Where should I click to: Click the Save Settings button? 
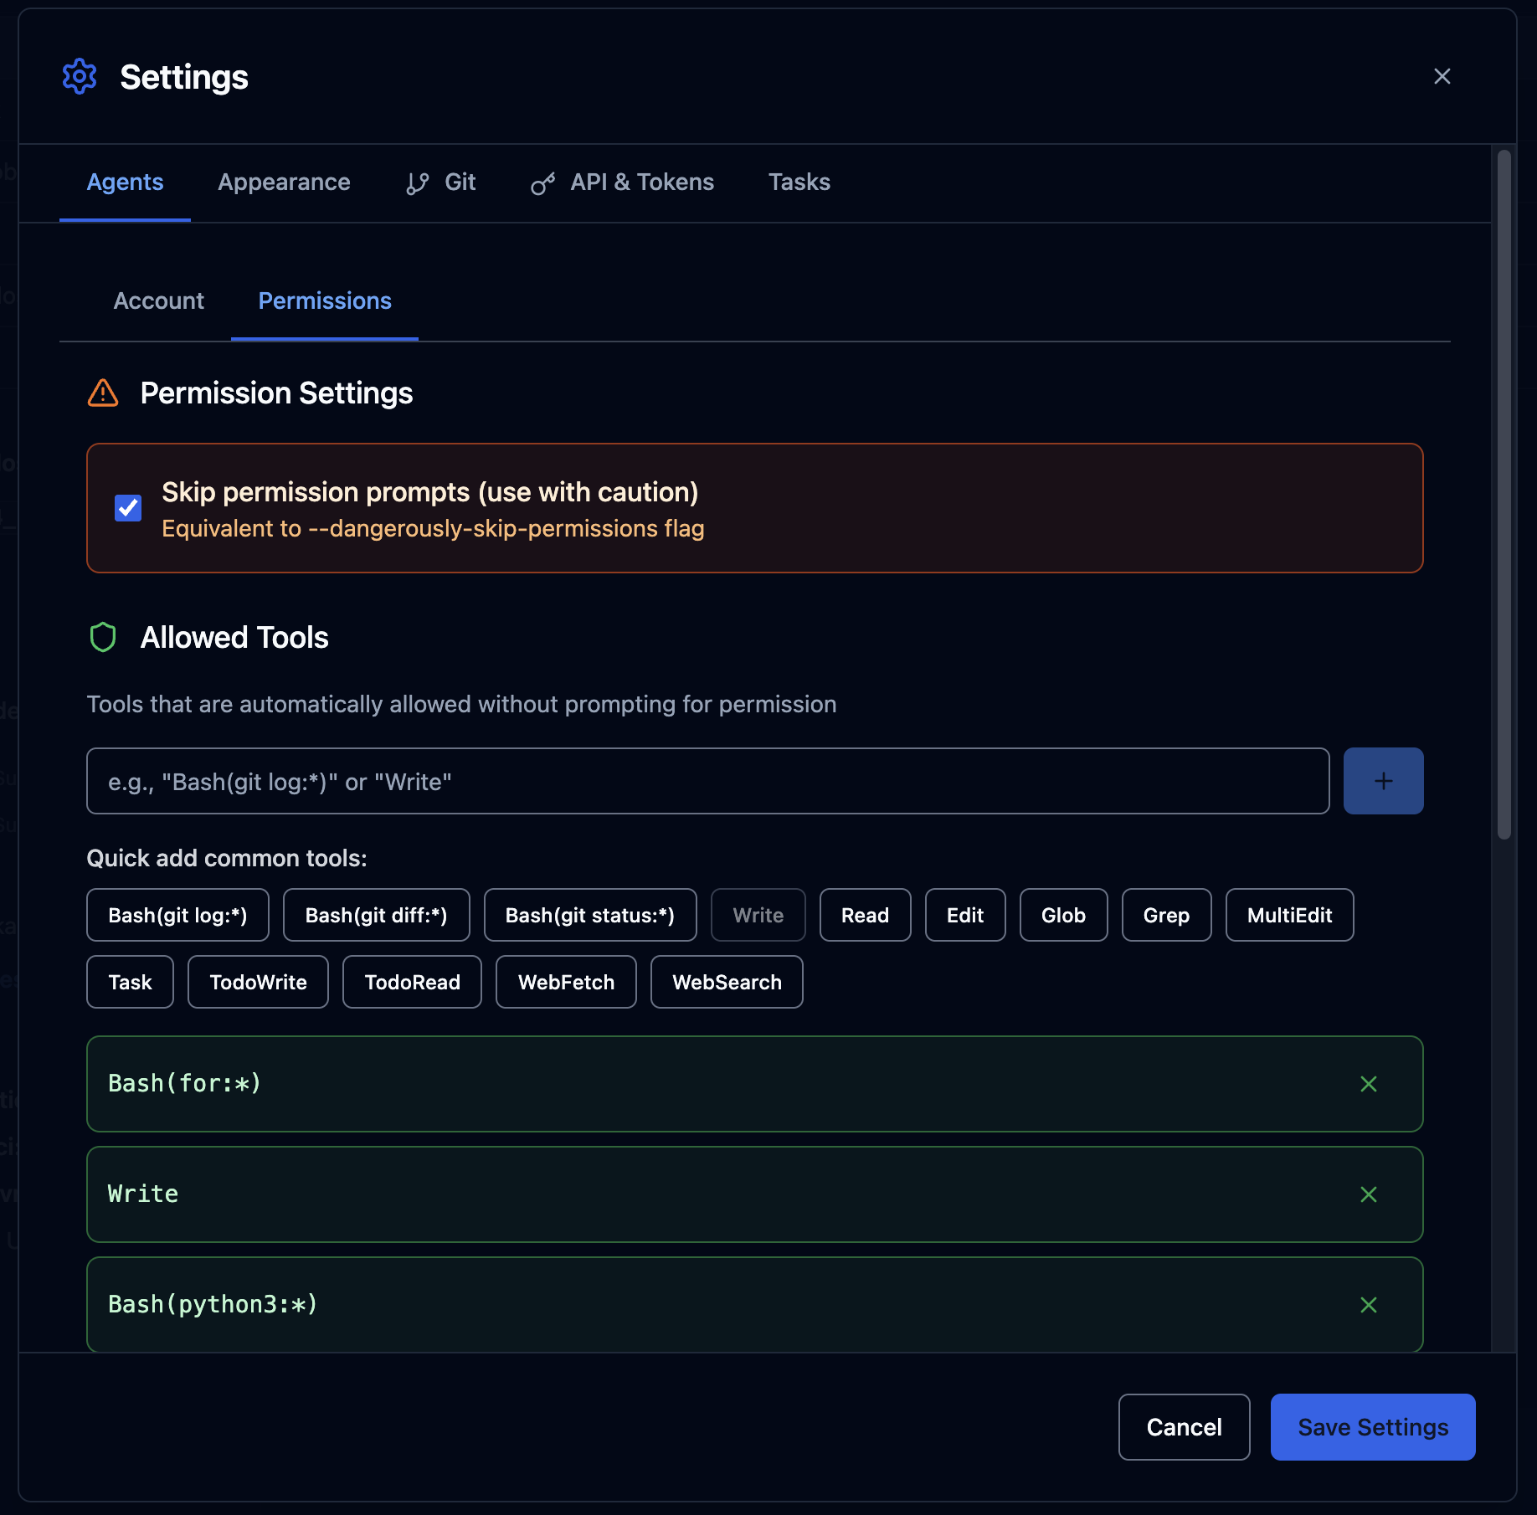coord(1372,1427)
